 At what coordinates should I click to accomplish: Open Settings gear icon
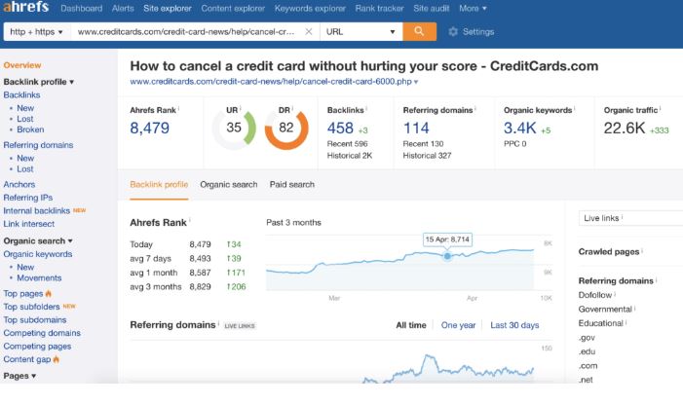[x=453, y=32]
